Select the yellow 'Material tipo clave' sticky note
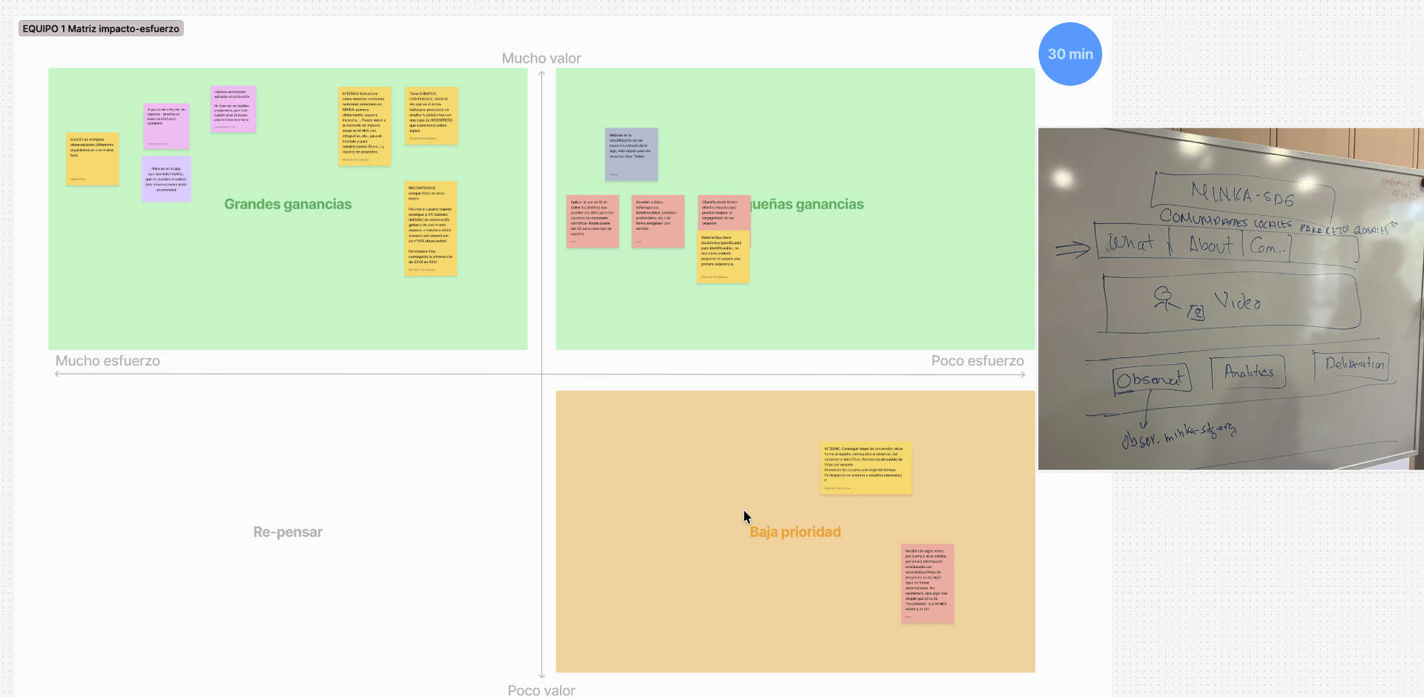 pyautogui.click(x=723, y=257)
